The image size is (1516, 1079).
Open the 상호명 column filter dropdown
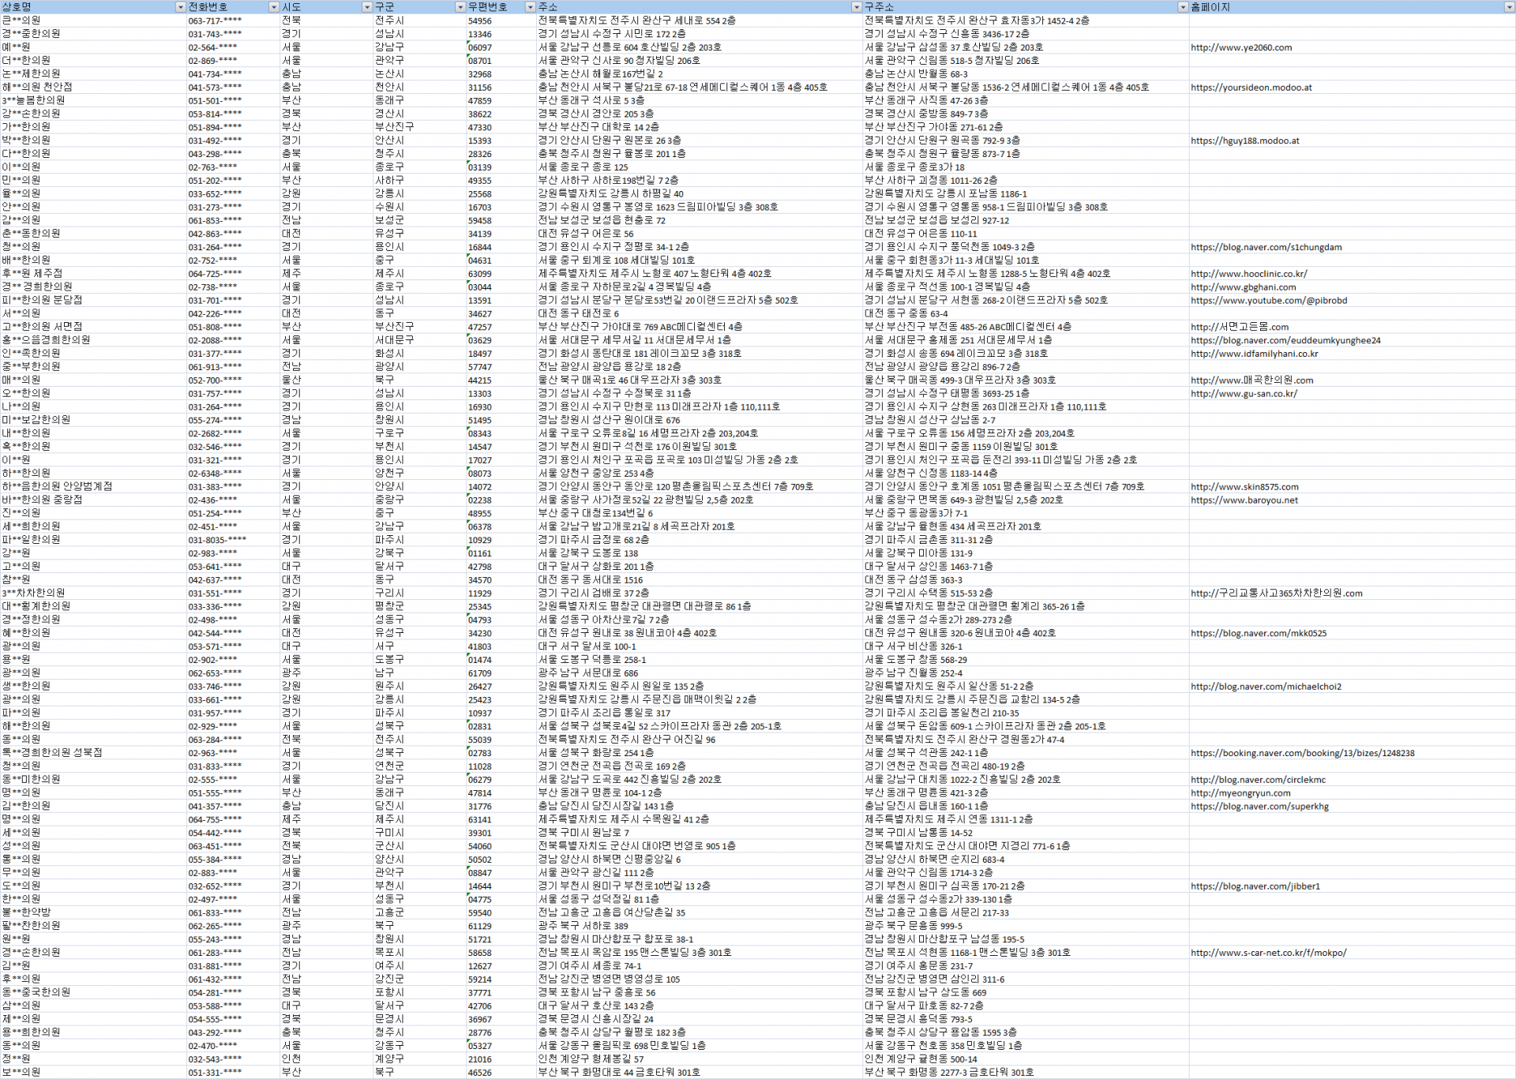tap(180, 7)
